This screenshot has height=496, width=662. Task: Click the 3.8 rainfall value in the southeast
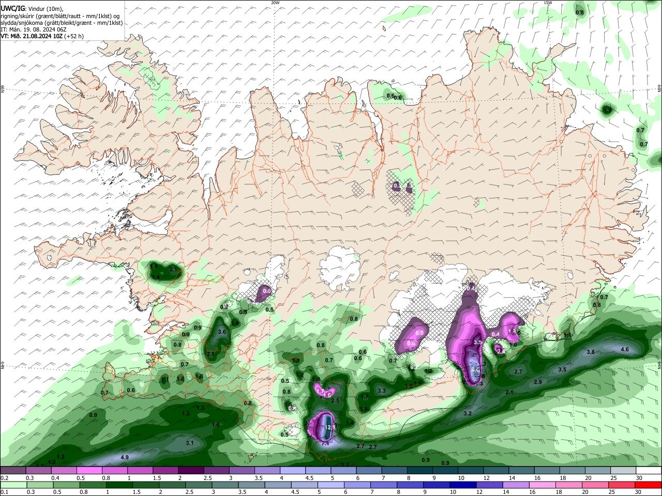coord(591,352)
